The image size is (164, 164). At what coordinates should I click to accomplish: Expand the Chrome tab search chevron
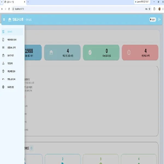[2, 2]
